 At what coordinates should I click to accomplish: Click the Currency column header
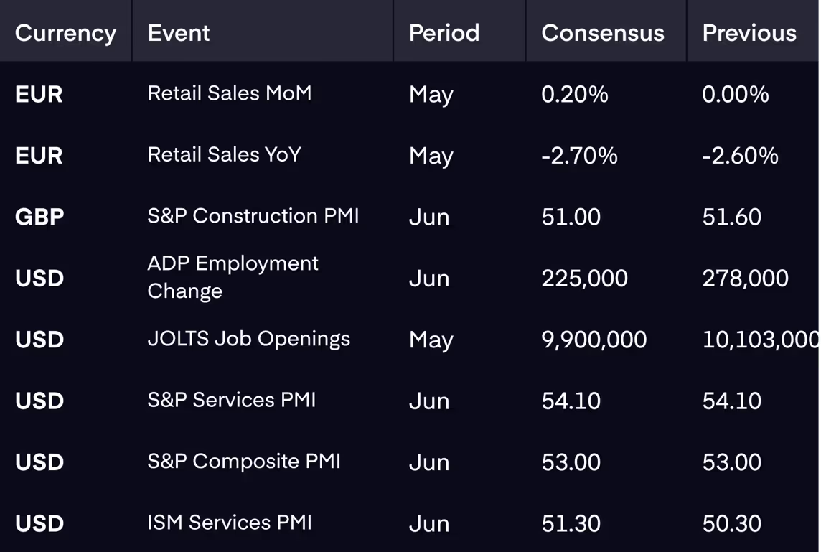click(65, 33)
